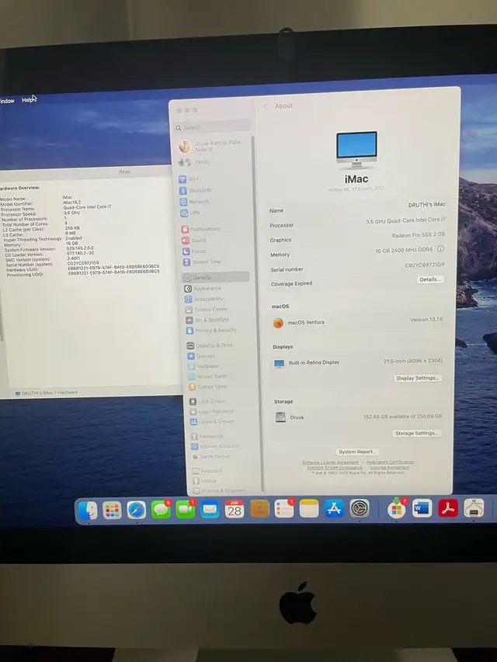Click the Serial number value C02YC097J1G9
This screenshot has height=662, width=497.
(x=424, y=265)
